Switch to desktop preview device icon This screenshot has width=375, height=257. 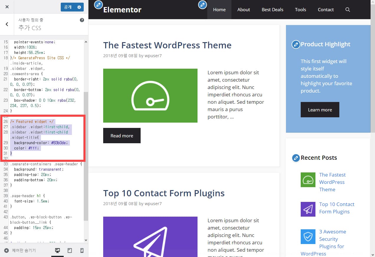tap(57, 251)
